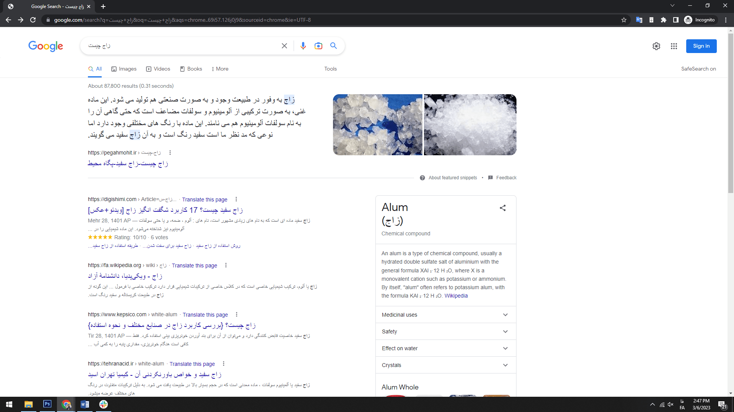734x412 pixels.
Task: Open File Explorer from taskbar
Action: [x=29, y=404]
